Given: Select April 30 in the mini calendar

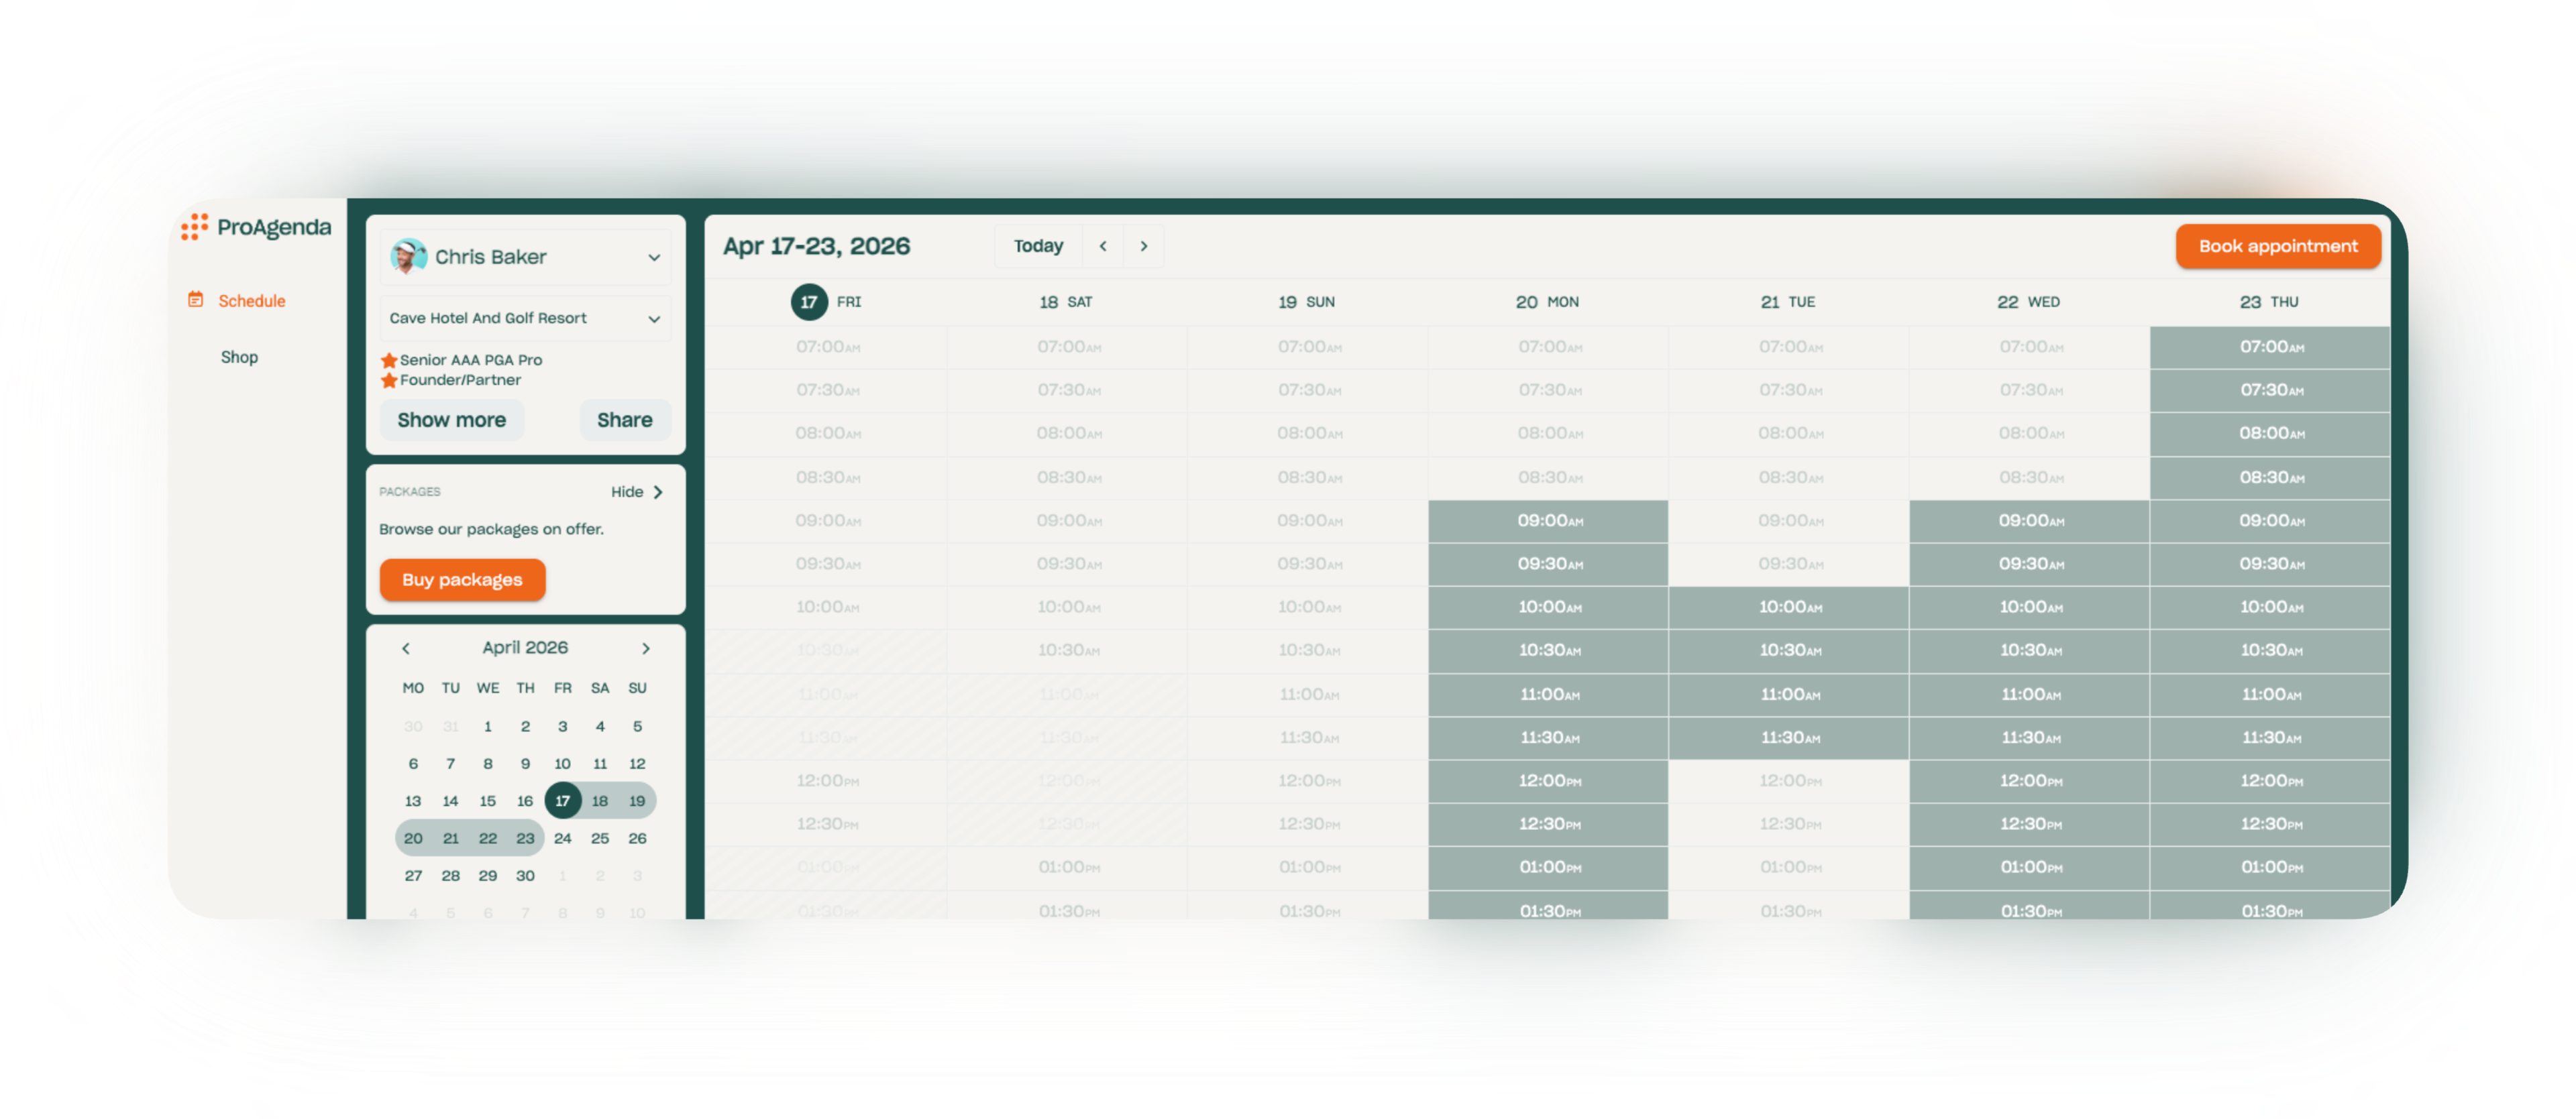Looking at the screenshot, I should (x=525, y=875).
